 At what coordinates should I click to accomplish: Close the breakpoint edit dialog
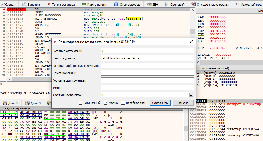[191, 42]
